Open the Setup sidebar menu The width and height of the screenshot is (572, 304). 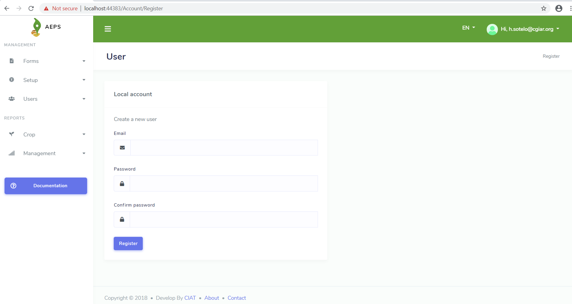[47, 80]
